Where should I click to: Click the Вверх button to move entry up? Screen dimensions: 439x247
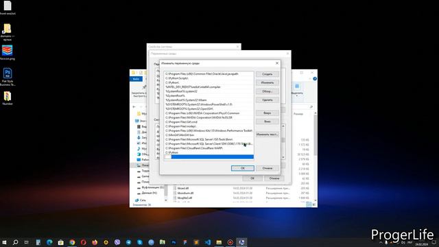point(267,113)
